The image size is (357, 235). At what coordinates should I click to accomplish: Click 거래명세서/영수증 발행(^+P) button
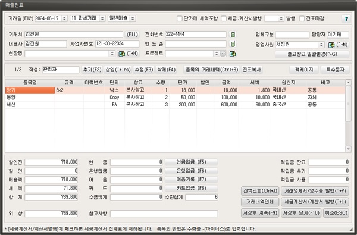pyautogui.click(x=315, y=191)
